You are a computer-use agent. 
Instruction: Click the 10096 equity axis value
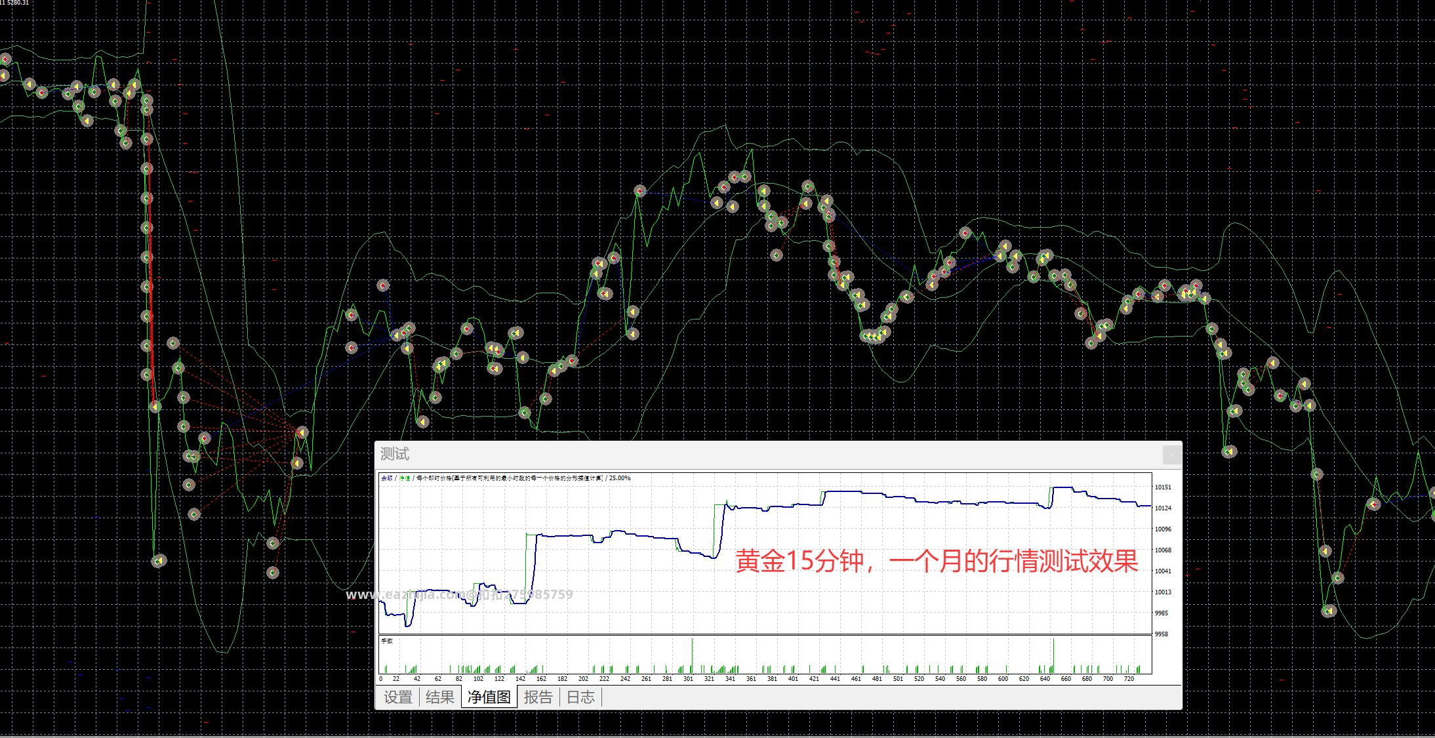pyautogui.click(x=1163, y=529)
